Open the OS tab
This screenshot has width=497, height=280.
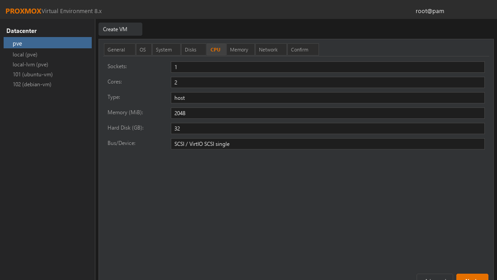pos(144,50)
